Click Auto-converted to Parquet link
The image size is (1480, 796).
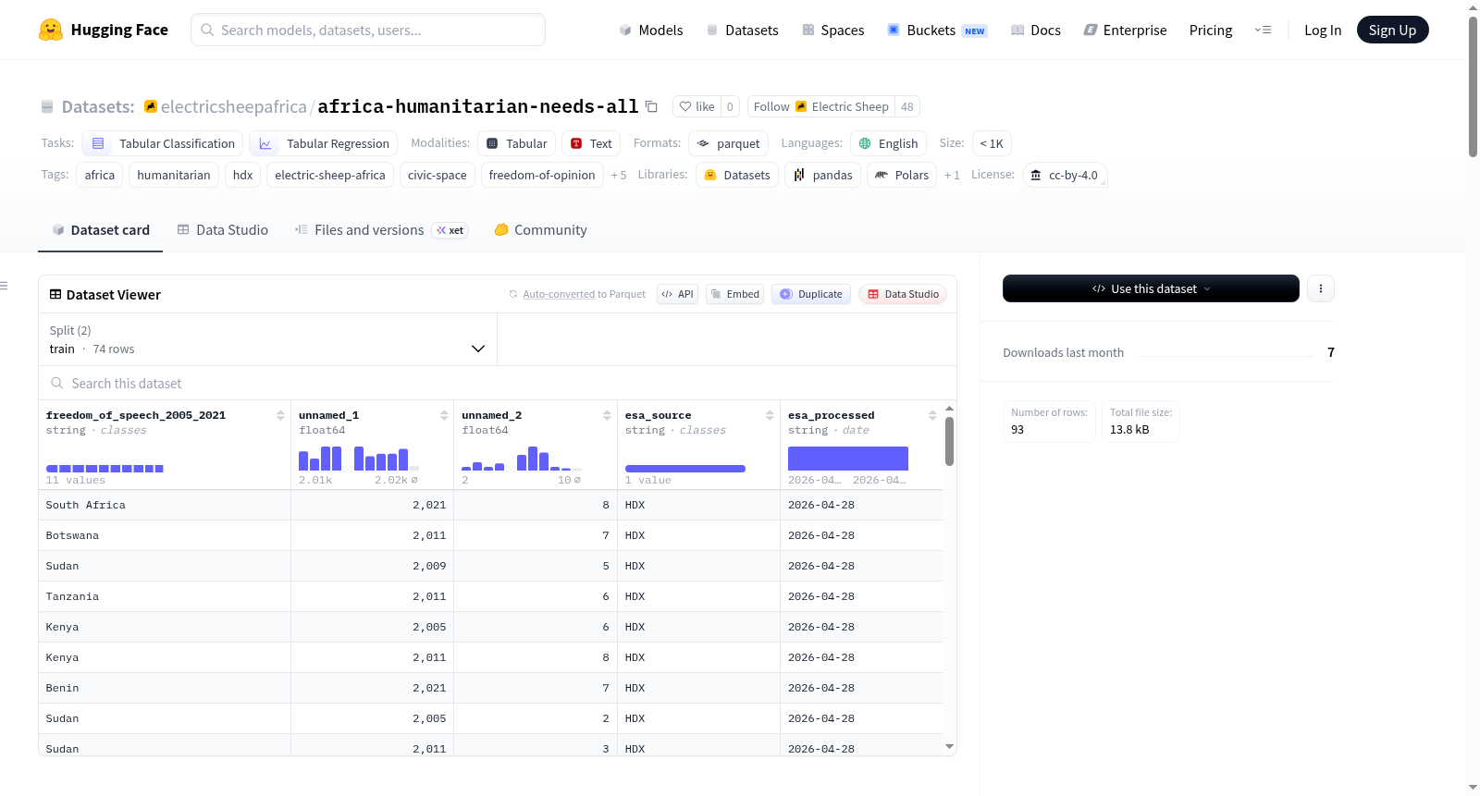coord(584,294)
